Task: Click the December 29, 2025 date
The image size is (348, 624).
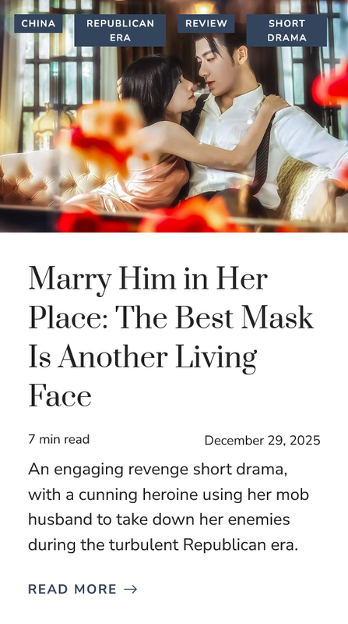Action: [262, 440]
